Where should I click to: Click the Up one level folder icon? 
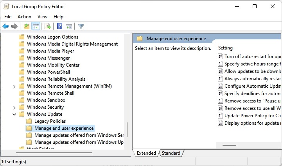click(27, 26)
